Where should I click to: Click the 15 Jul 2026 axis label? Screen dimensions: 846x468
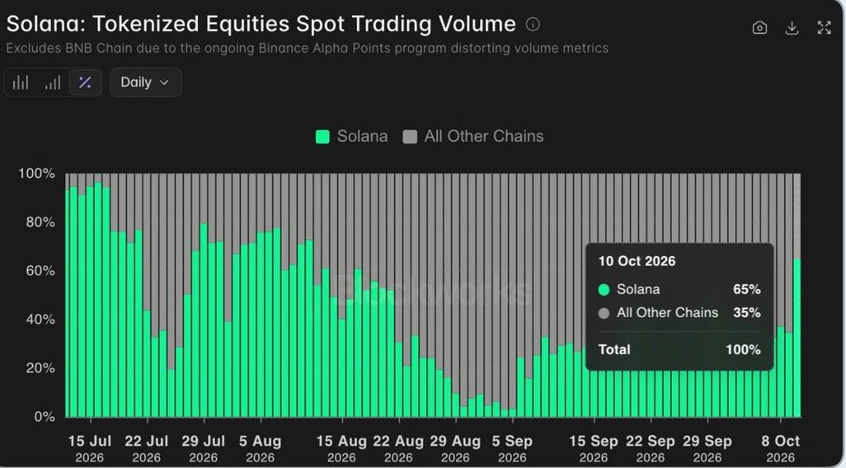point(90,448)
